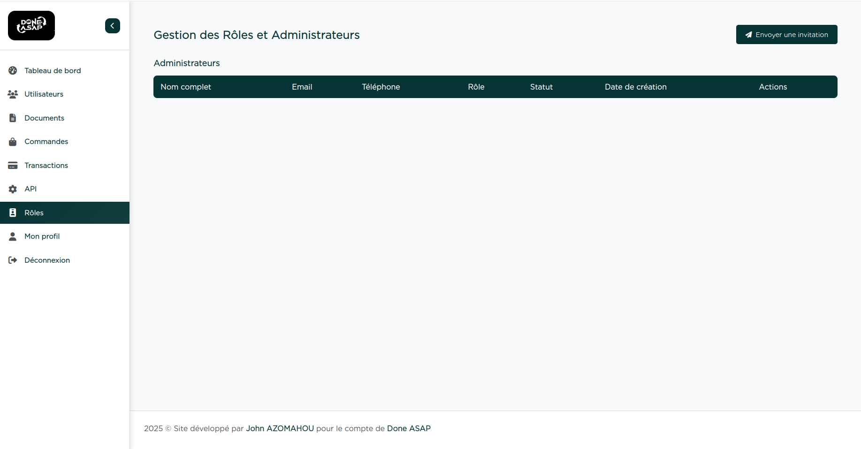The image size is (861, 449).
Task: Click the Documents file icon
Action: (x=13, y=118)
